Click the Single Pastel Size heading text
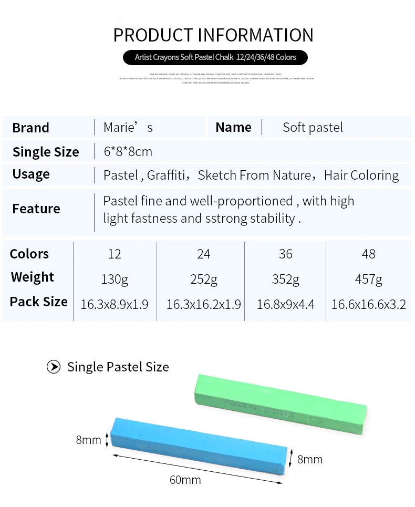The width and height of the screenshot is (415, 507). [x=118, y=367]
